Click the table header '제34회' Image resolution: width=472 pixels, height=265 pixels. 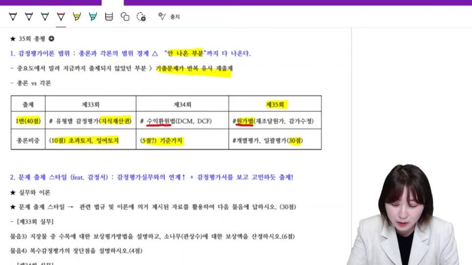pos(182,104)
